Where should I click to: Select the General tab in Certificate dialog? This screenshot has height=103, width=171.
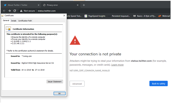(6, 21)
